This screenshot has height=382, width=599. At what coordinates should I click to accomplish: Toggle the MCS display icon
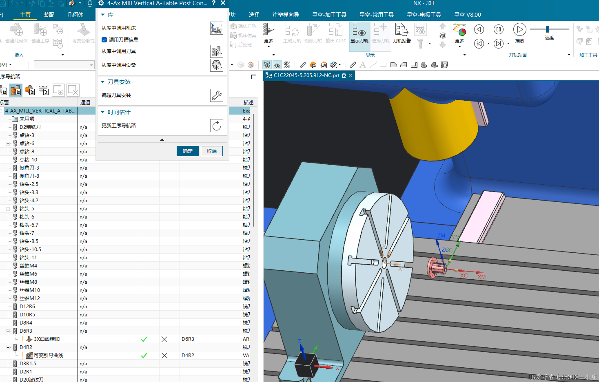tap(267, 65)
